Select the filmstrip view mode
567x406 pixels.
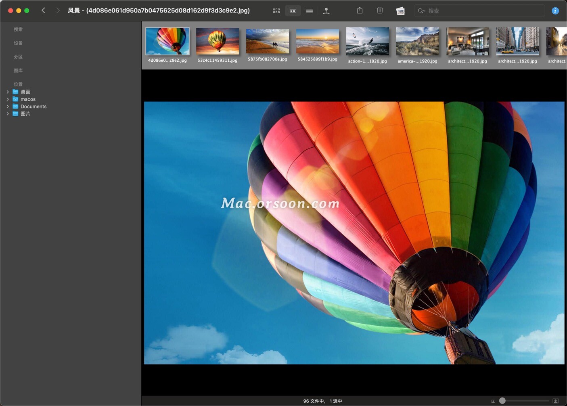(x=293, y=11)
